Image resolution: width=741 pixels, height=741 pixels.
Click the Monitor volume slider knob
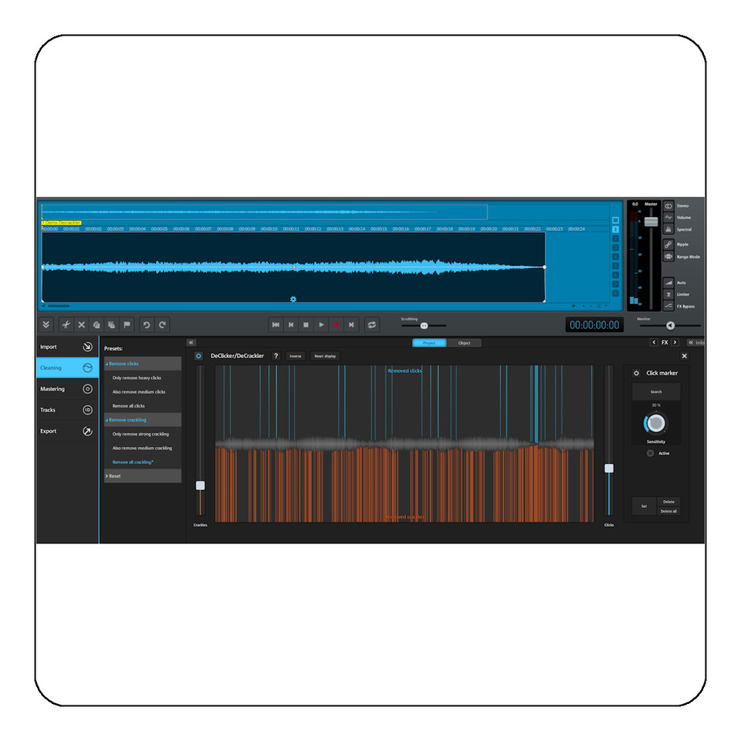point(670,326)
